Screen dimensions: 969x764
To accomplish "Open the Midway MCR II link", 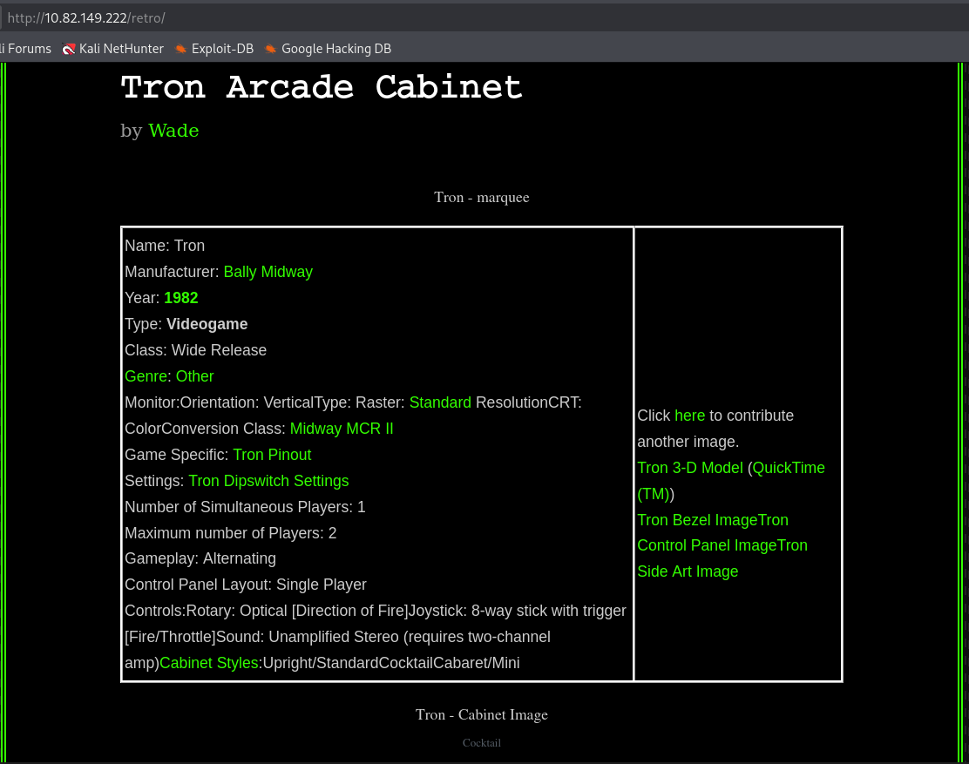I will (342, 429).
